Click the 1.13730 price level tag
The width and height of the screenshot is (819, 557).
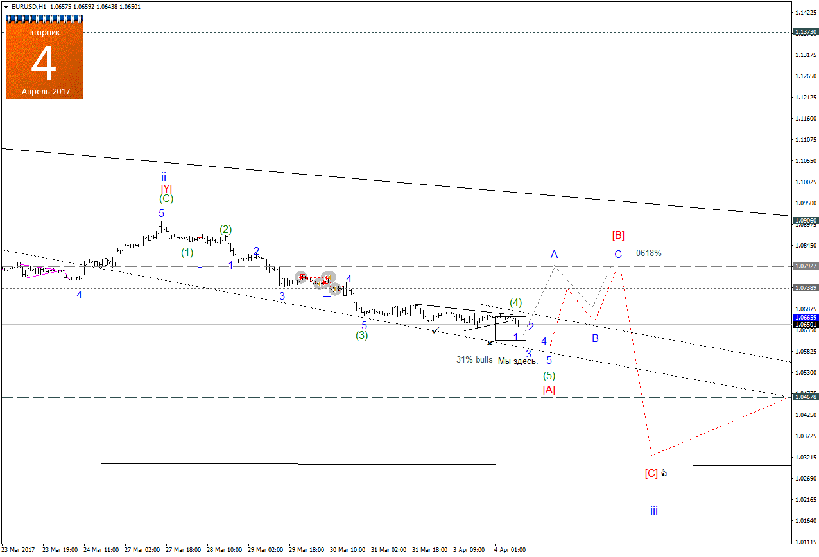806,32
